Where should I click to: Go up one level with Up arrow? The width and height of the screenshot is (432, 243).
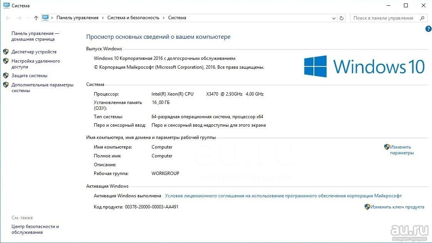point(36,18)
